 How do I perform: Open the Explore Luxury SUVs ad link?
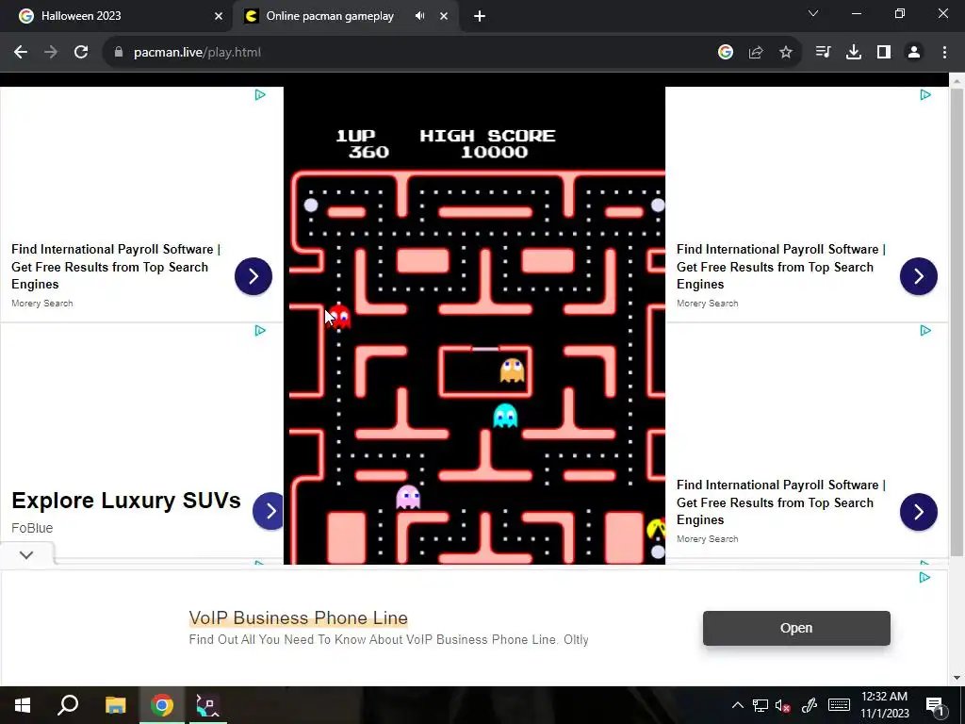126,501
